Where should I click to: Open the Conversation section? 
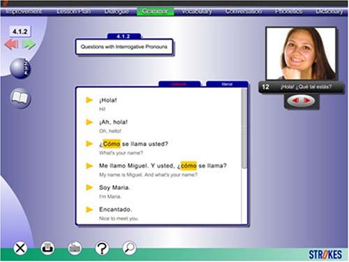244,11
